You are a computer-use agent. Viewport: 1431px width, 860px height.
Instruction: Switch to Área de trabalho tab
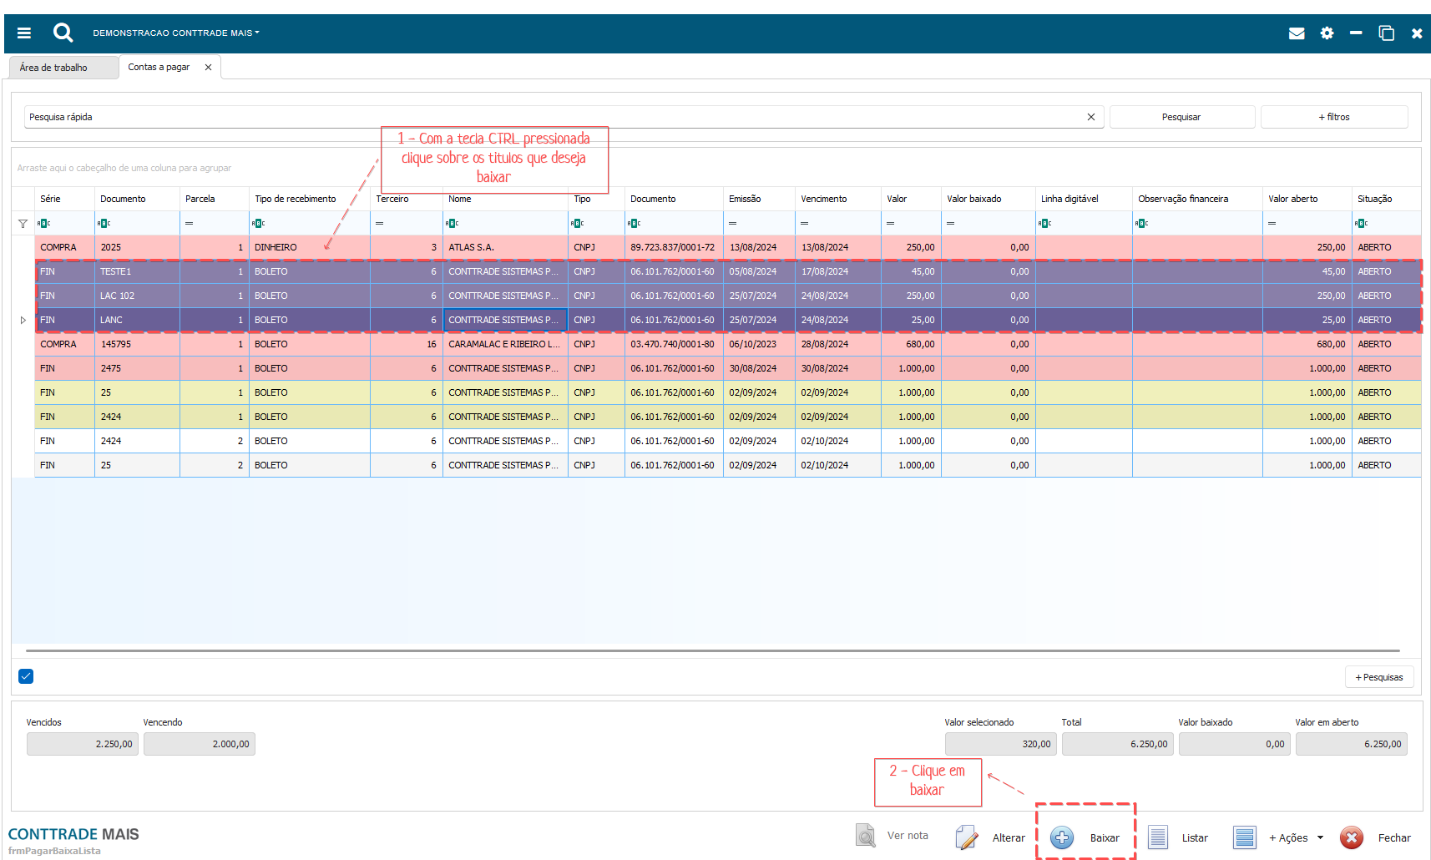click(x=54, y=68)
